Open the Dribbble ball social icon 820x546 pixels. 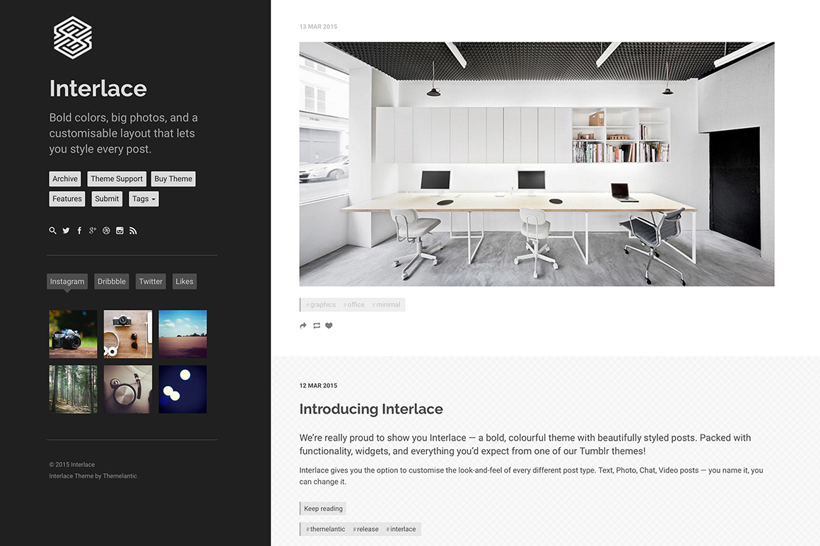pos(106,231)
